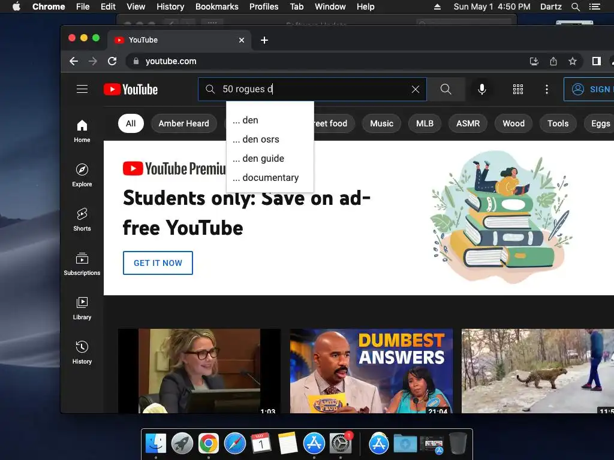This screenshot has width=614, height=460.
Task: Go back with Chrome back arrow
Action: pyautogui.click(x=74, y=61)
